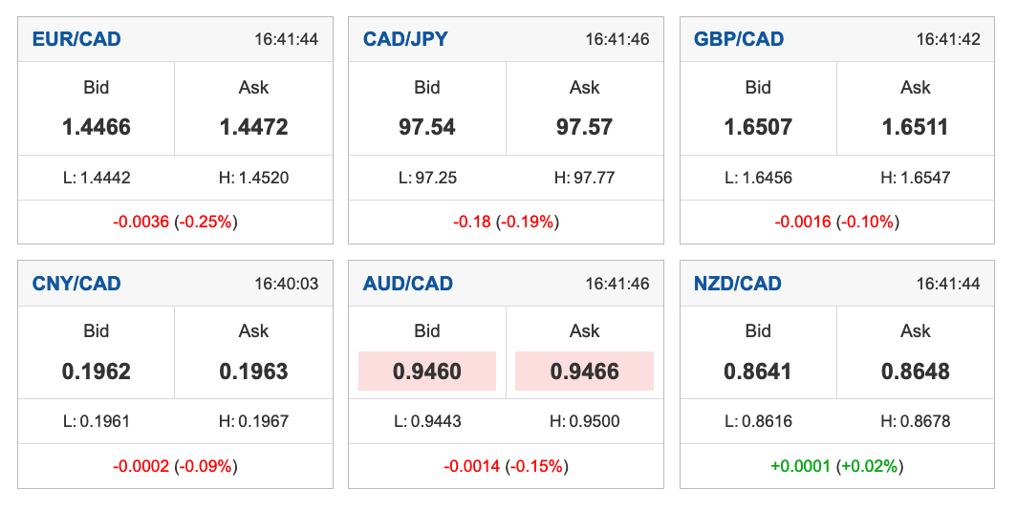Click the GBP/CAD high value 1.6547
This screenshot has width=1017, height=510.
[915, 178]
